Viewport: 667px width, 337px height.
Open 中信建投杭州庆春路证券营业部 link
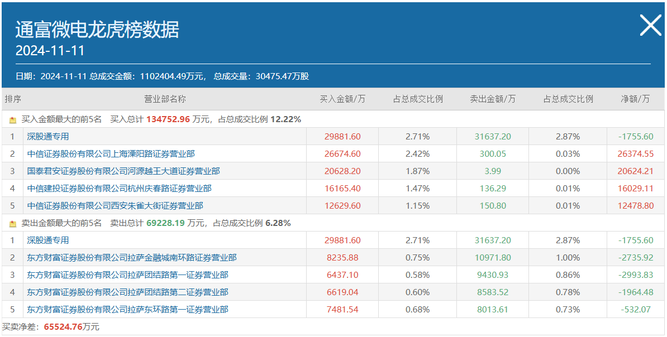pos(119,189)
